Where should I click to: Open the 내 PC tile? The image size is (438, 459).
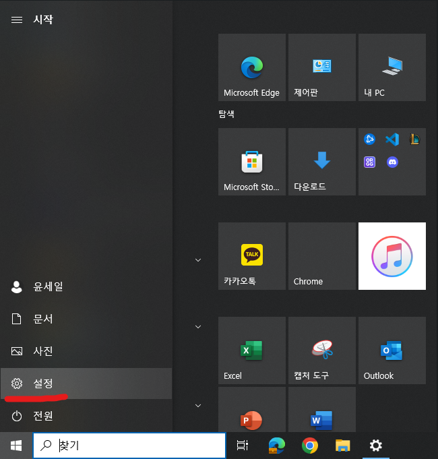pos(392,67)
